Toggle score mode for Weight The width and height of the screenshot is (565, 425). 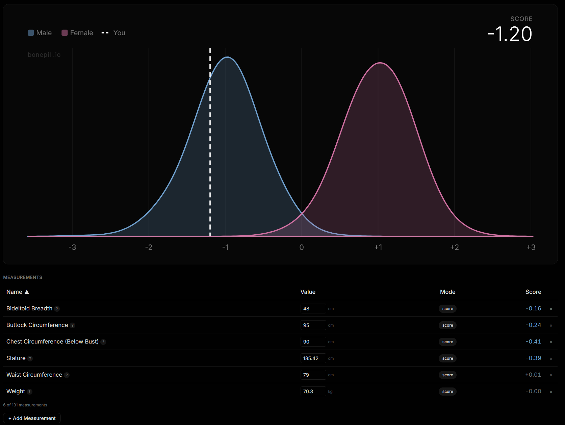click(447, 392)
